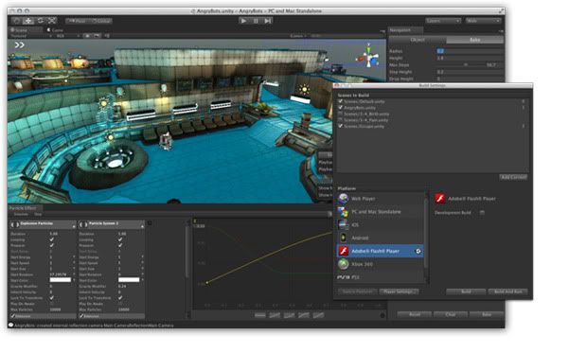Click Simulate in Particle Effect toolbar
The height and width of the screenshot is (353, 587).
click(21, 214)
